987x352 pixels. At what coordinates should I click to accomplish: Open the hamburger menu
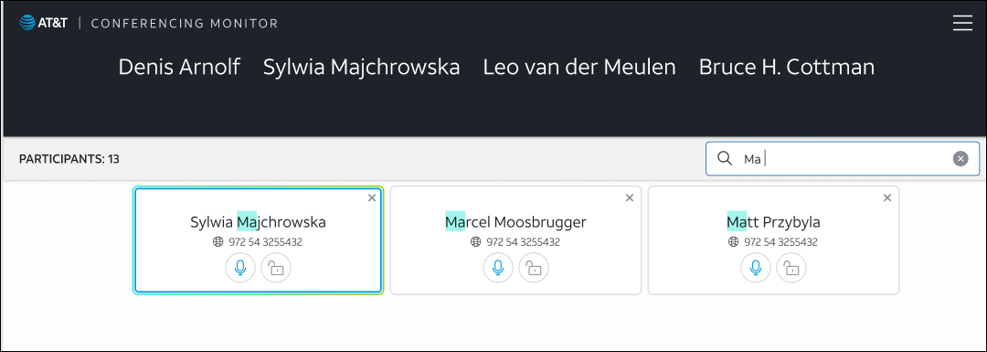point(962,23)
